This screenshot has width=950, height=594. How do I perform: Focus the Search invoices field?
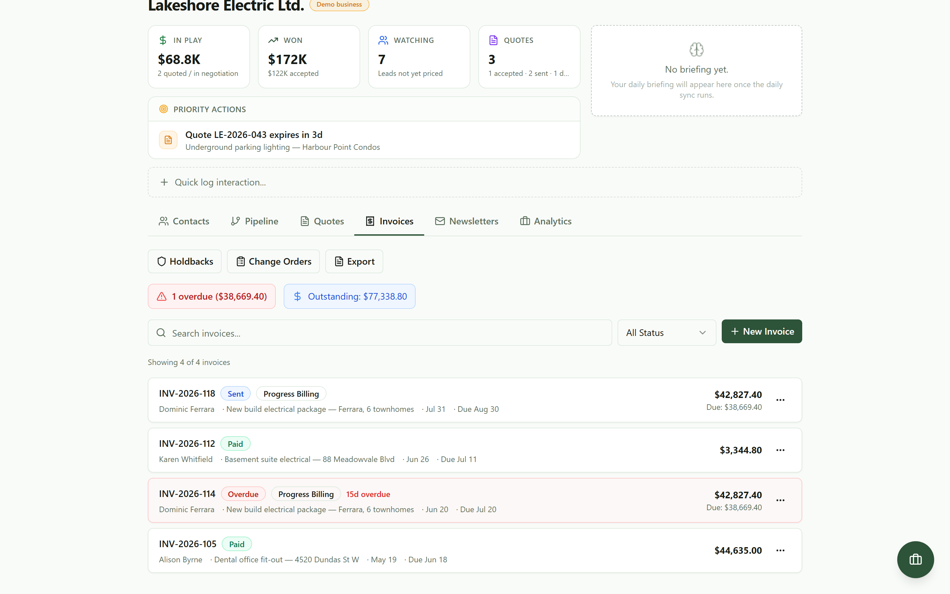380,333
